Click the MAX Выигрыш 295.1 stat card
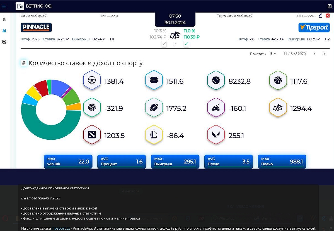 [175, 161]
